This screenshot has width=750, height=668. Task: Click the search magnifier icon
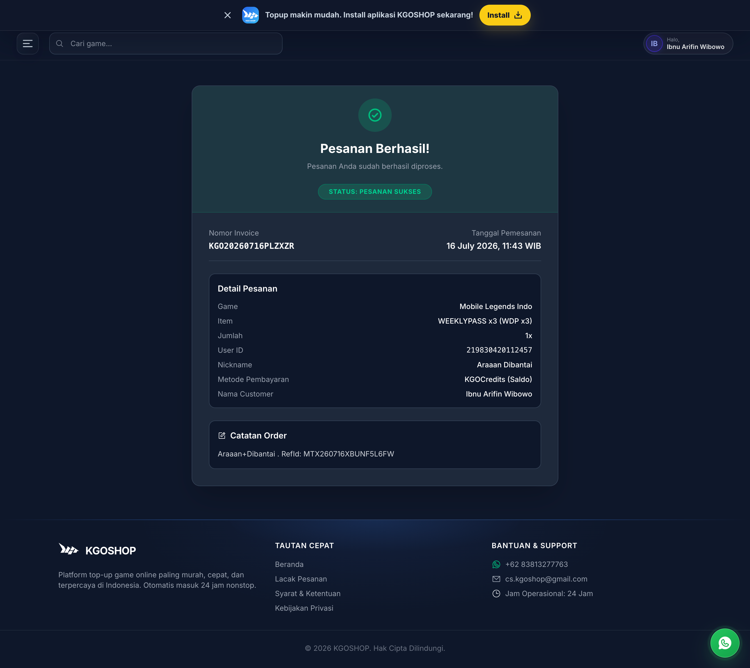click(x=59, y=44)
